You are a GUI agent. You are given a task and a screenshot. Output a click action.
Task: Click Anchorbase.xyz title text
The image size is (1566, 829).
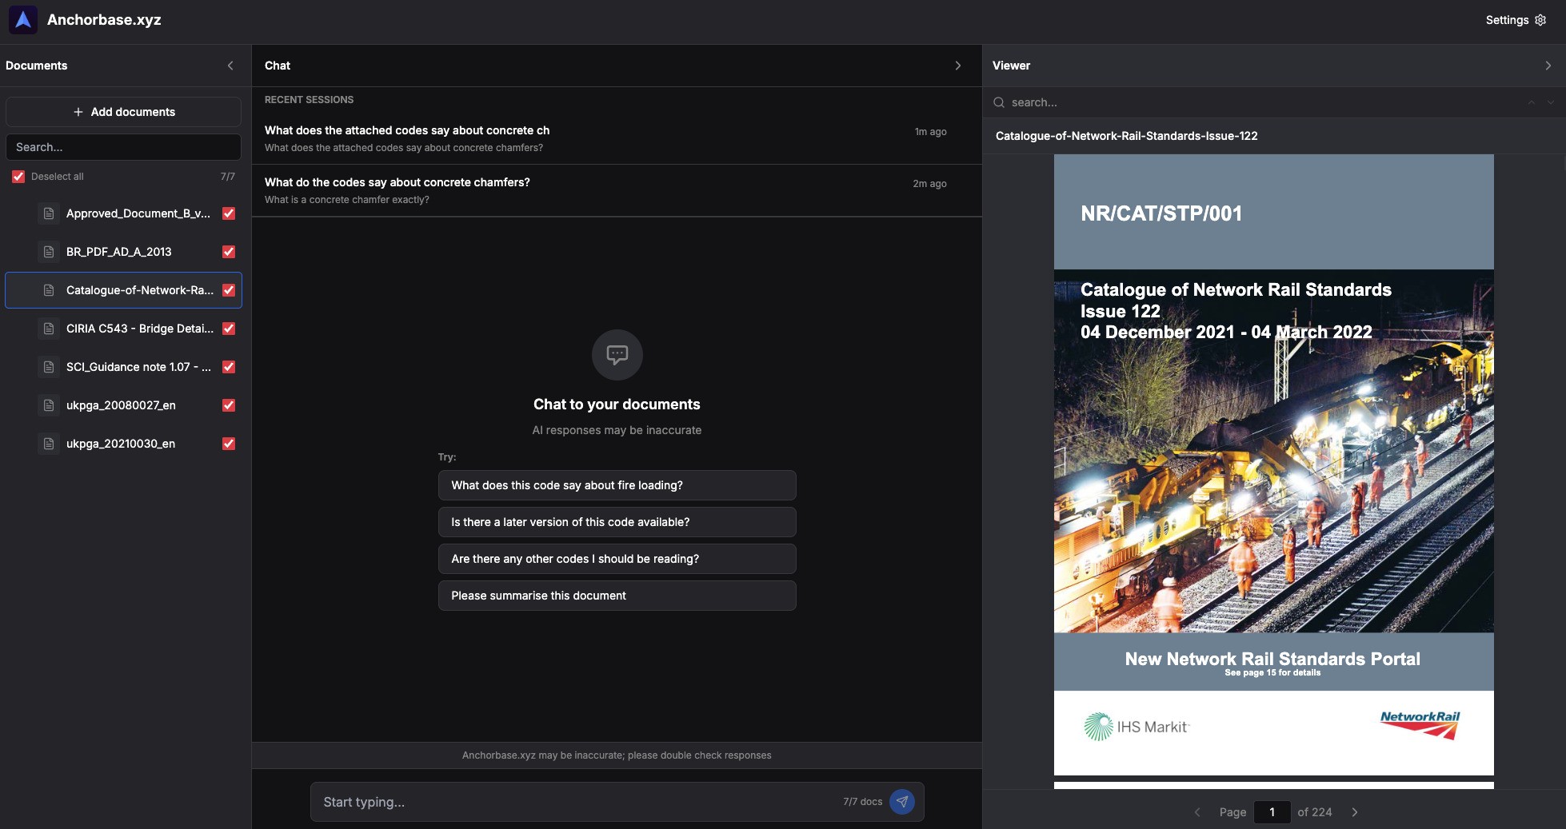pos(104,20)
